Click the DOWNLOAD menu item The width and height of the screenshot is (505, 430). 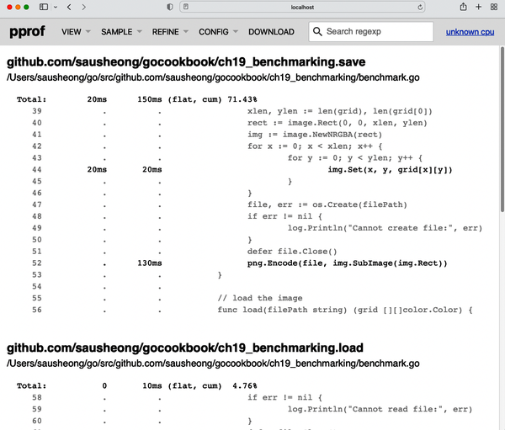click(x=271, y=32)
